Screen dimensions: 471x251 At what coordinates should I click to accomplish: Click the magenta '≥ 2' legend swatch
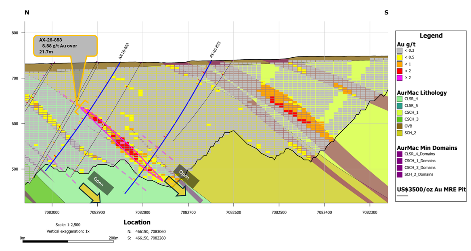coord(400,78)
